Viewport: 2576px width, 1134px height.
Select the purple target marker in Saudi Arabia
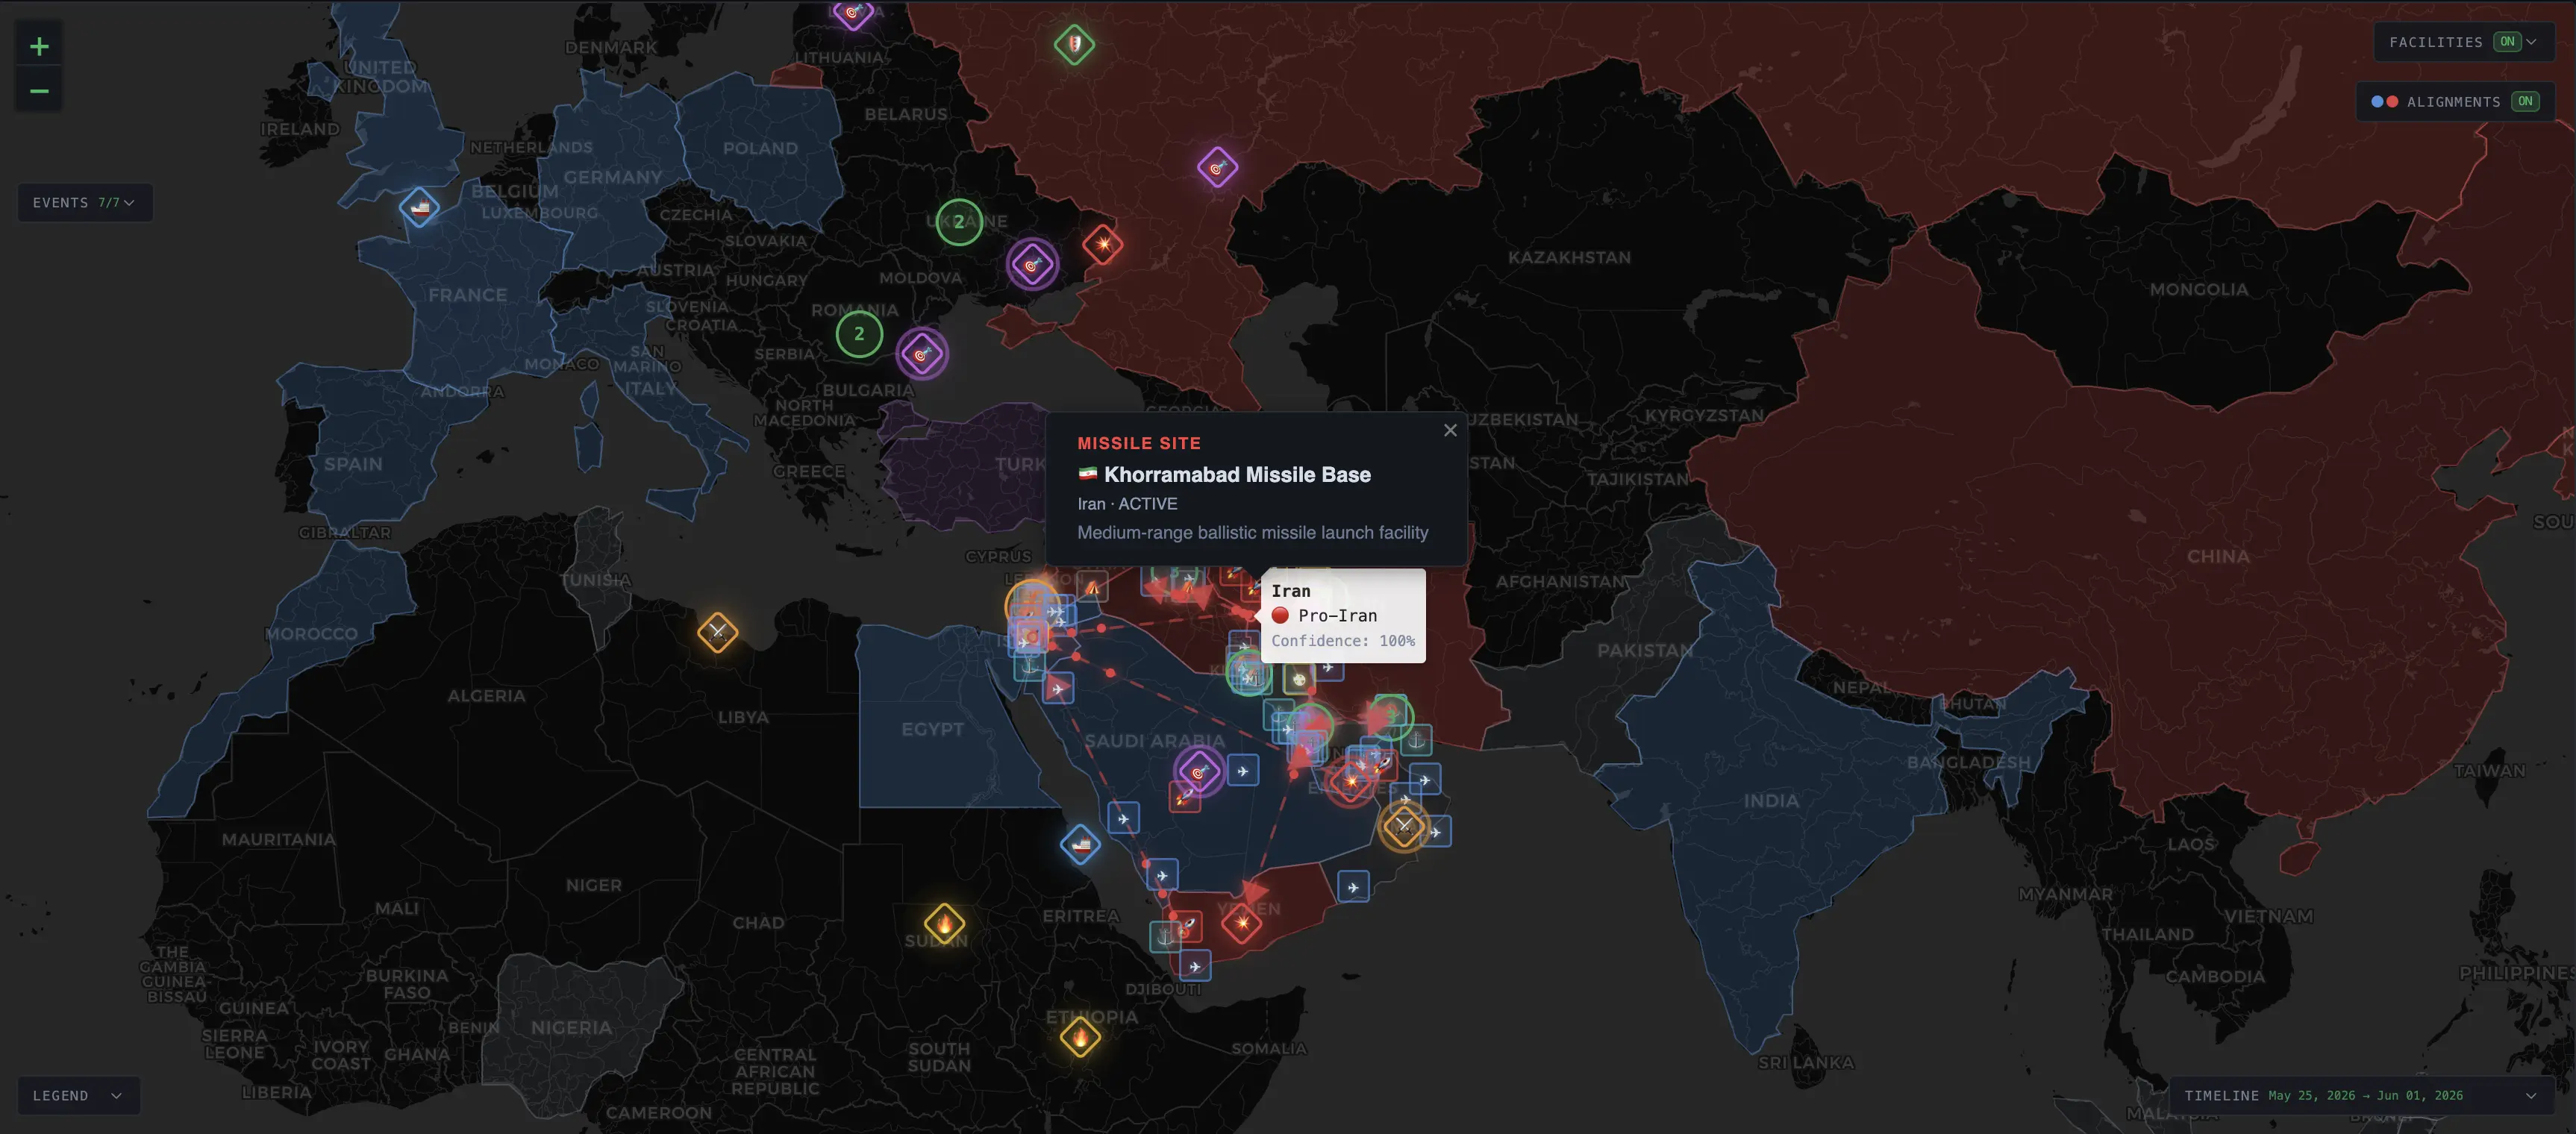(1198, 772)
